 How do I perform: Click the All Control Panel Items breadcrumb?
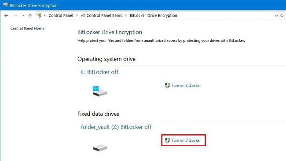point(101,15)
